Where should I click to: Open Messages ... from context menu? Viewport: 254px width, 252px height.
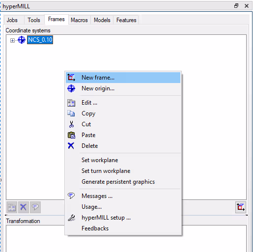pyautogui.click(x=123, y=196)
